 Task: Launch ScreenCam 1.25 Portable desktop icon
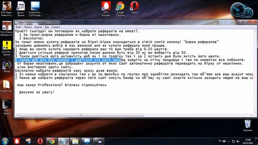click(35, 8)
